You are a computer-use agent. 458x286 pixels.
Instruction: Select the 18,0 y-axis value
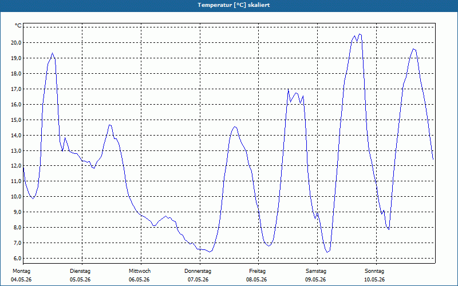tap(17, 74)
